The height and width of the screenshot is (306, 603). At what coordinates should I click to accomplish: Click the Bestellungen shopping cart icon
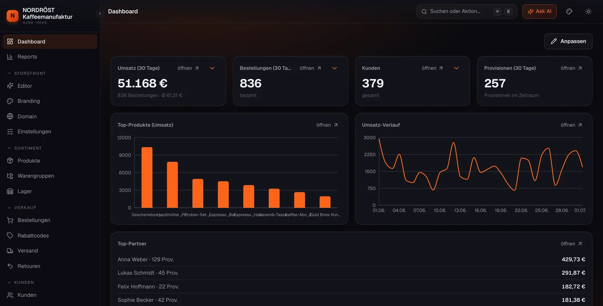pos(10,220)
